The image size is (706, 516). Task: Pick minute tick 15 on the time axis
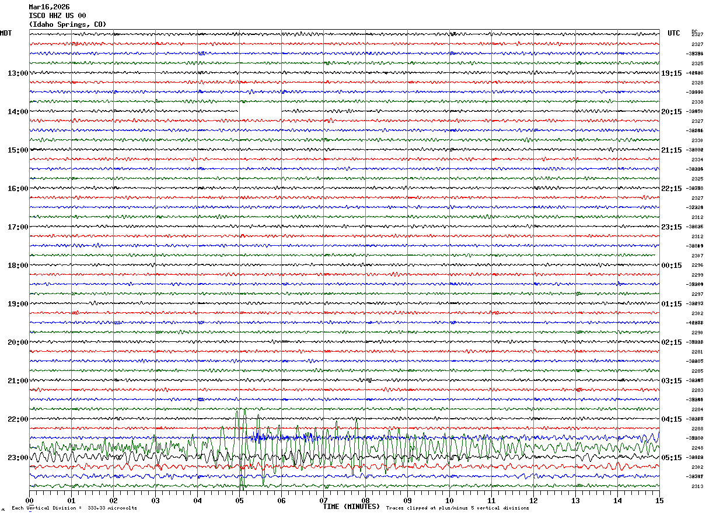tap(659, 500)
